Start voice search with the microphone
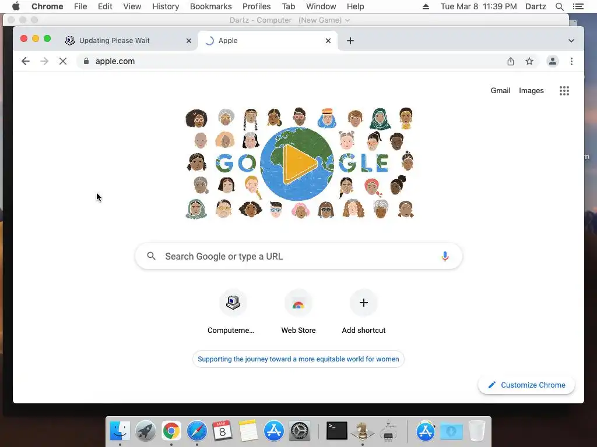 pos(445,257)
